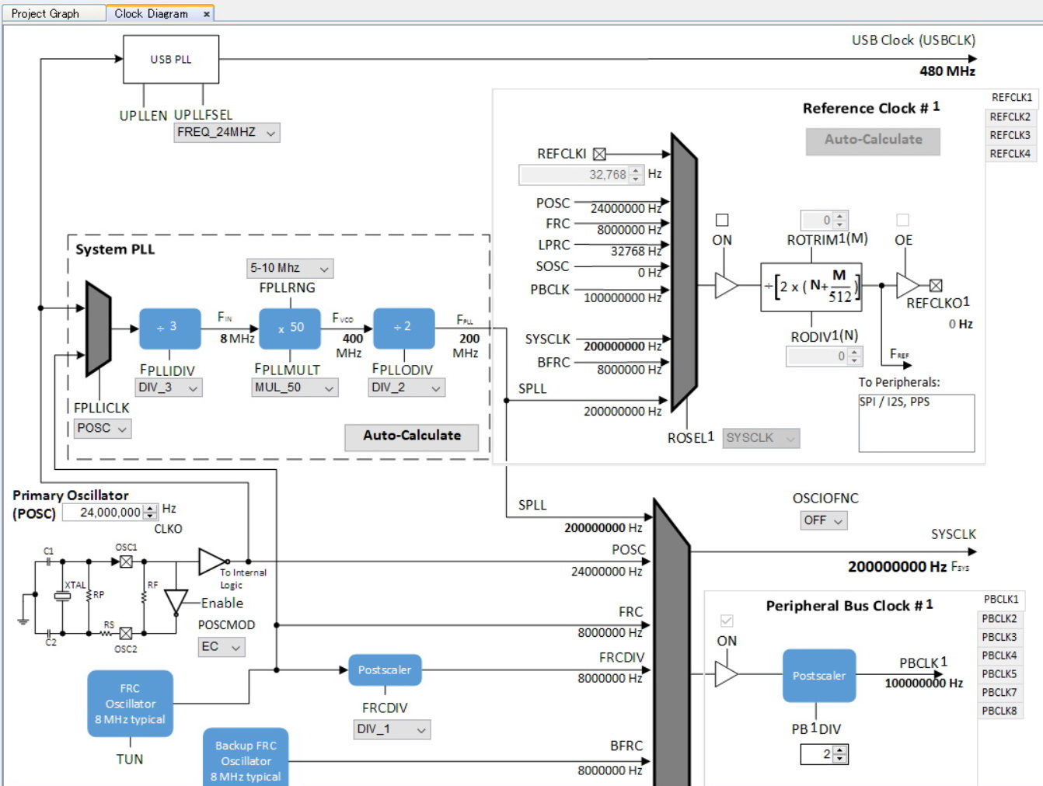Switch to the Project Graph tab
Image resolution: width=1043 pixels, height=786 pixels.
[x=46, y=13]
